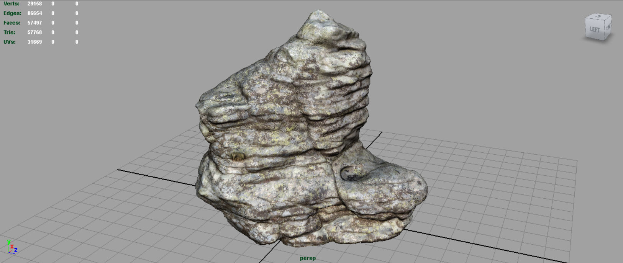Screen dimensions: 623x263
Task: Click the persp camera label
Action: click(x=308, y=258)
